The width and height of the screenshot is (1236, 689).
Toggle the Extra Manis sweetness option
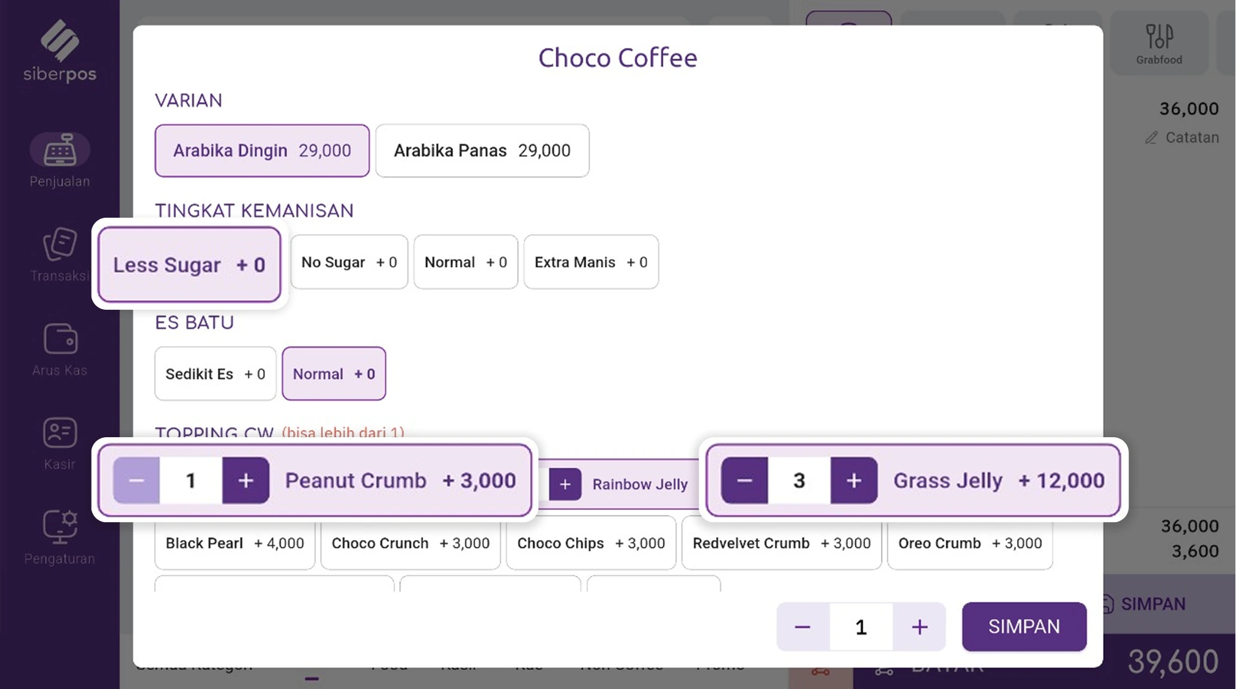click(590, 262)
